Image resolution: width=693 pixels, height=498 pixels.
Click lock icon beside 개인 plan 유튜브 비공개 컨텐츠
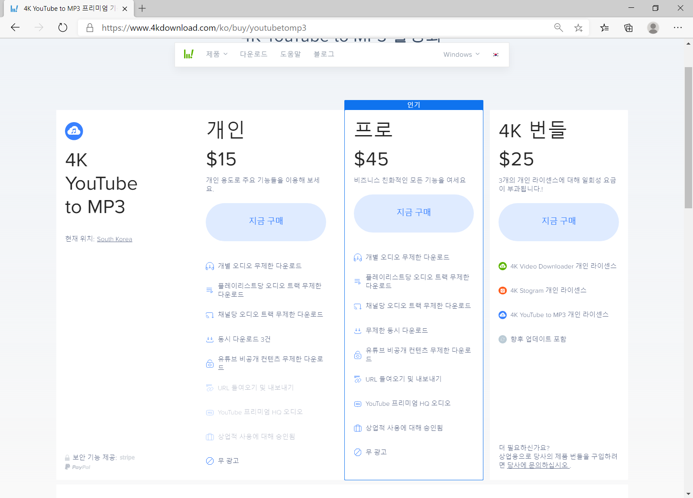pyautogui.click(x=210, y=363)
